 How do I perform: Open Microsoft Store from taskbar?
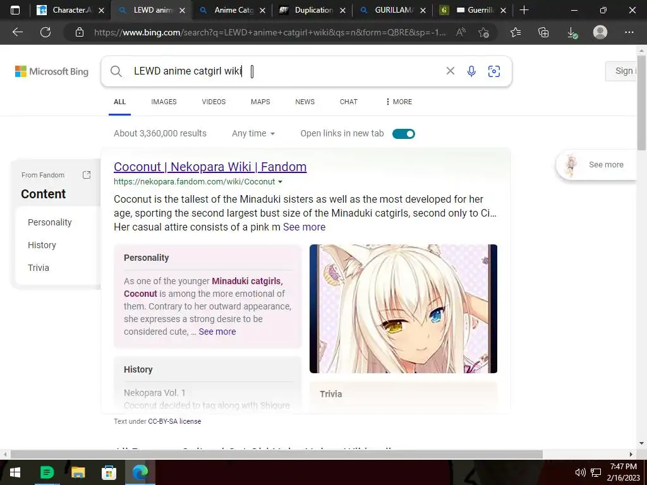point(109,472)
